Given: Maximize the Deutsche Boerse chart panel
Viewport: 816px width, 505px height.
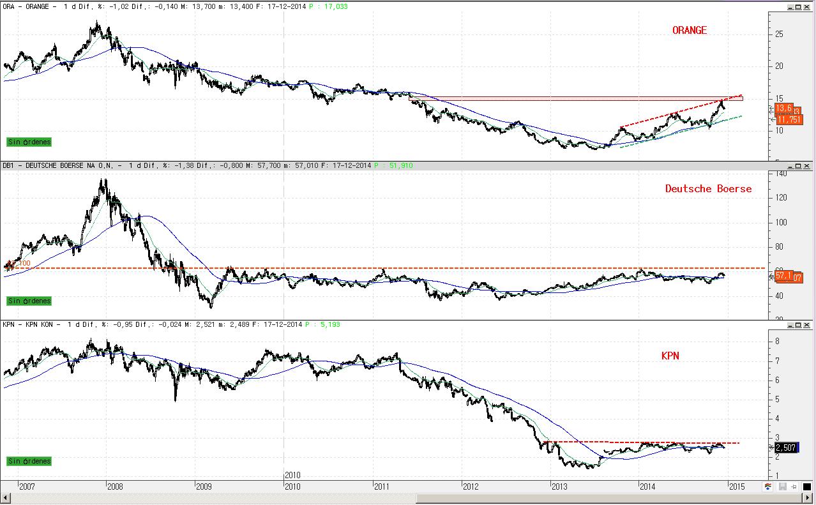Looking at the screenshot, I should (799, 166).
